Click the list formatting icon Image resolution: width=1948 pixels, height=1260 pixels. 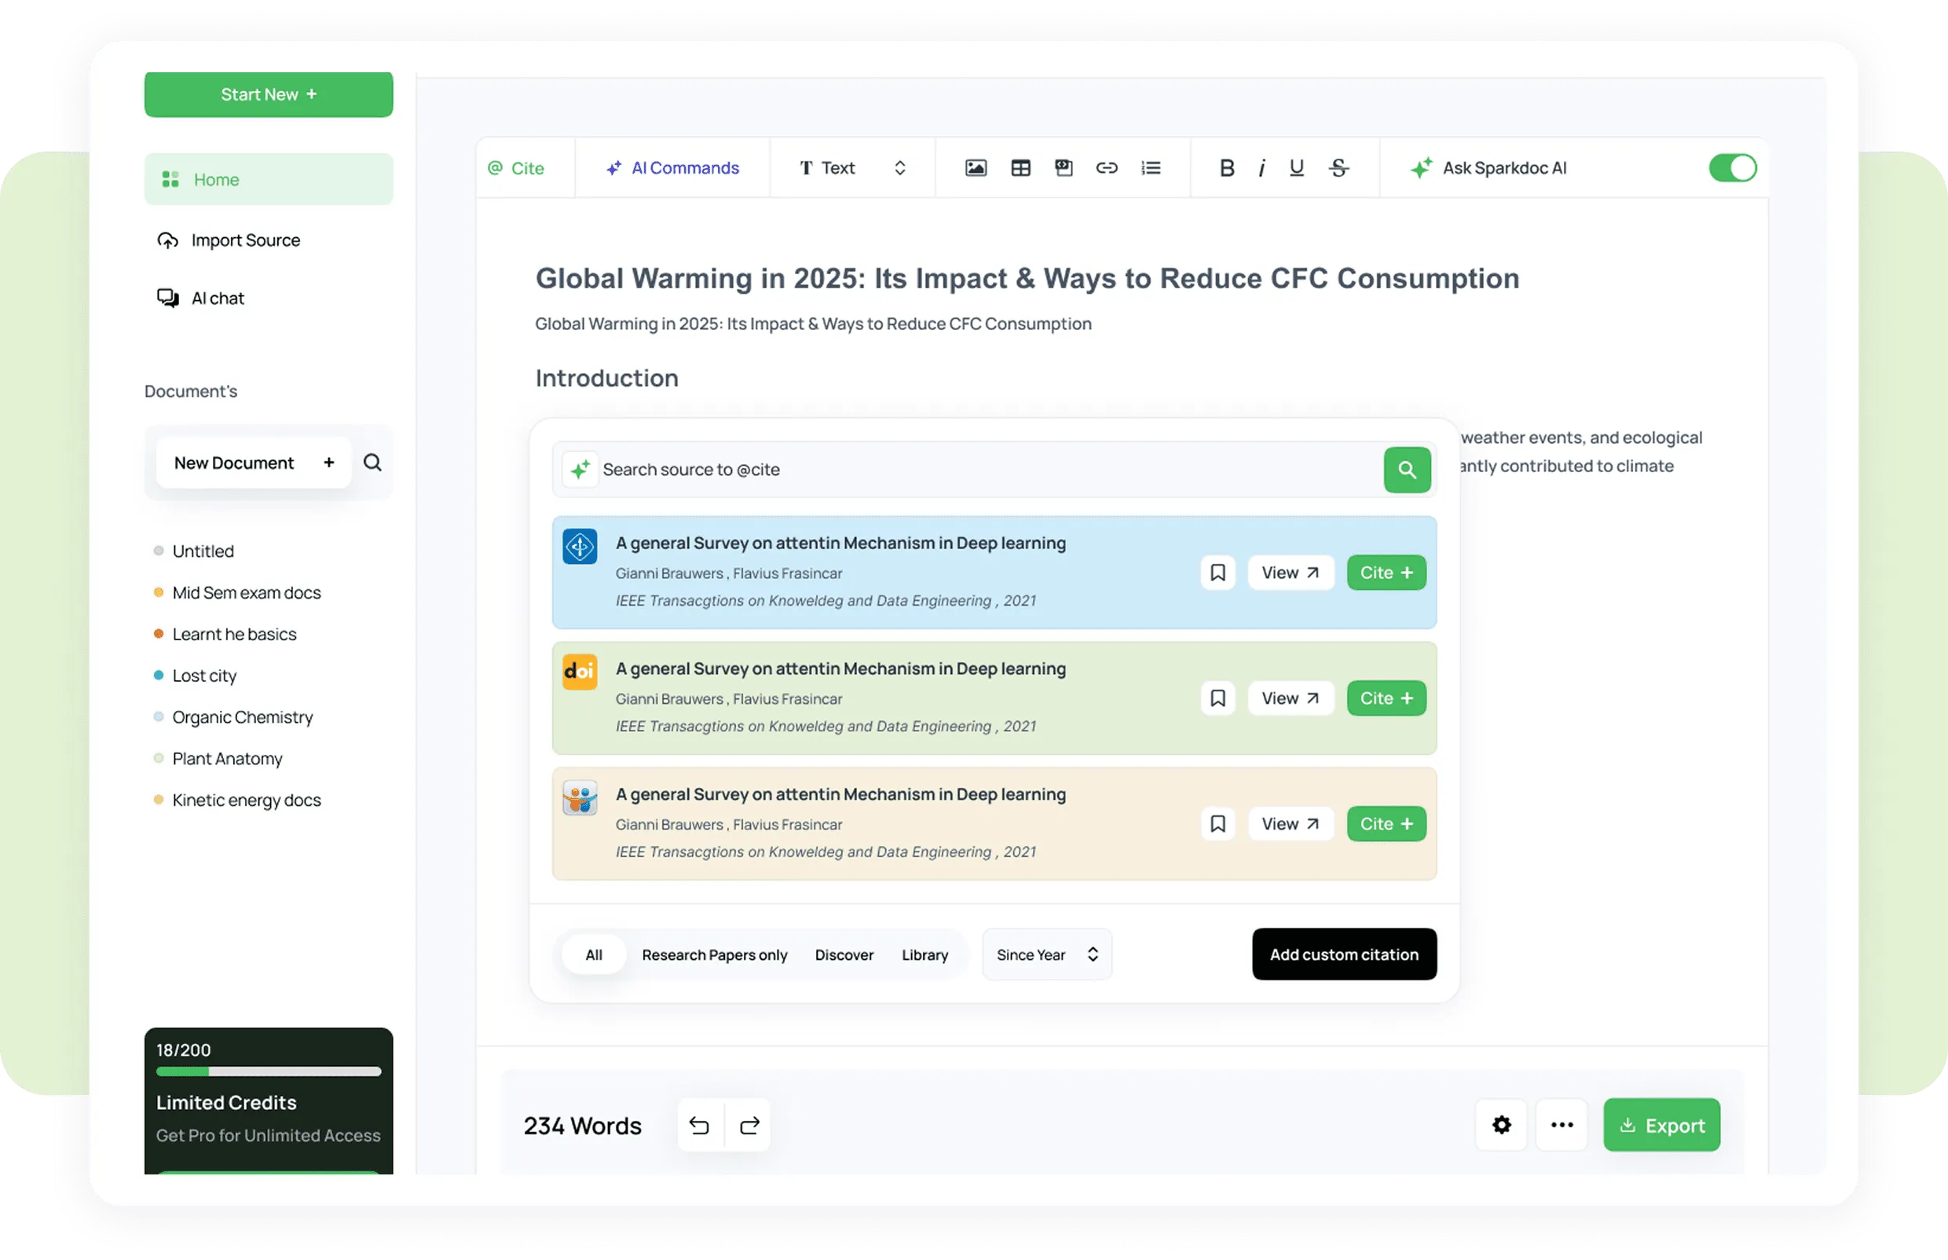(1150, 168)
